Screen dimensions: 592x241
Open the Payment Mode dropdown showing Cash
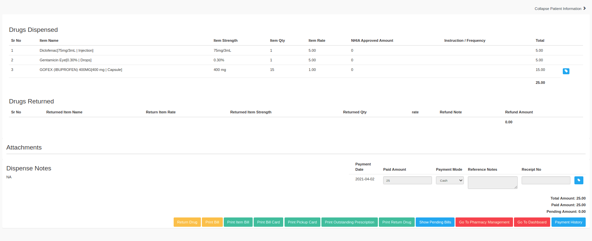click(x=450, y=180)
